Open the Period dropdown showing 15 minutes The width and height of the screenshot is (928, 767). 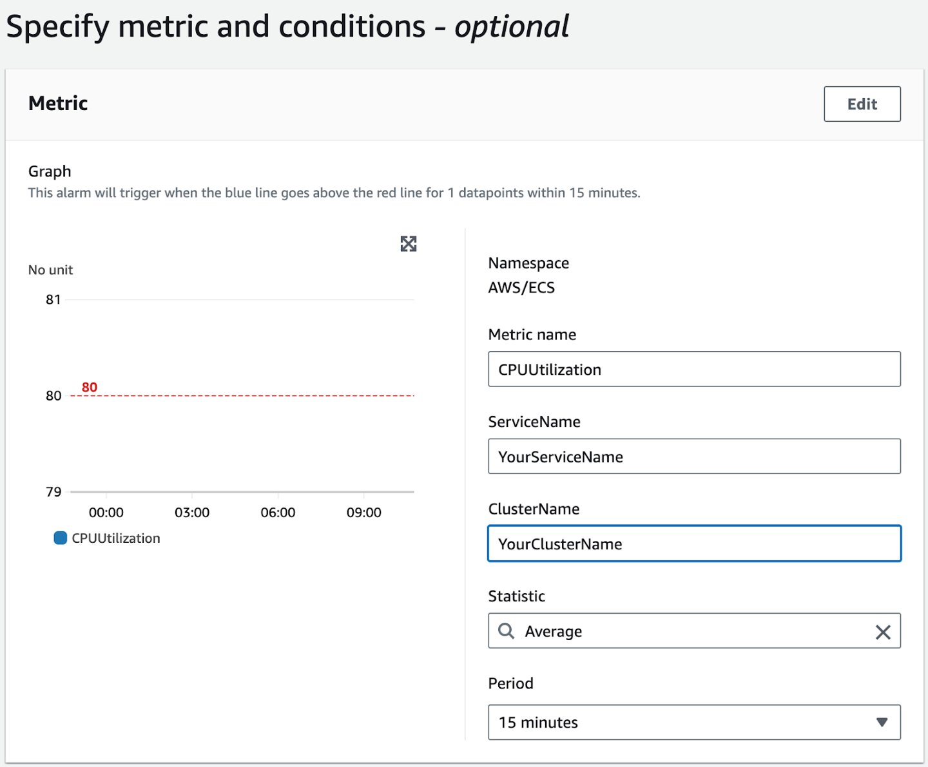[694, 722]
